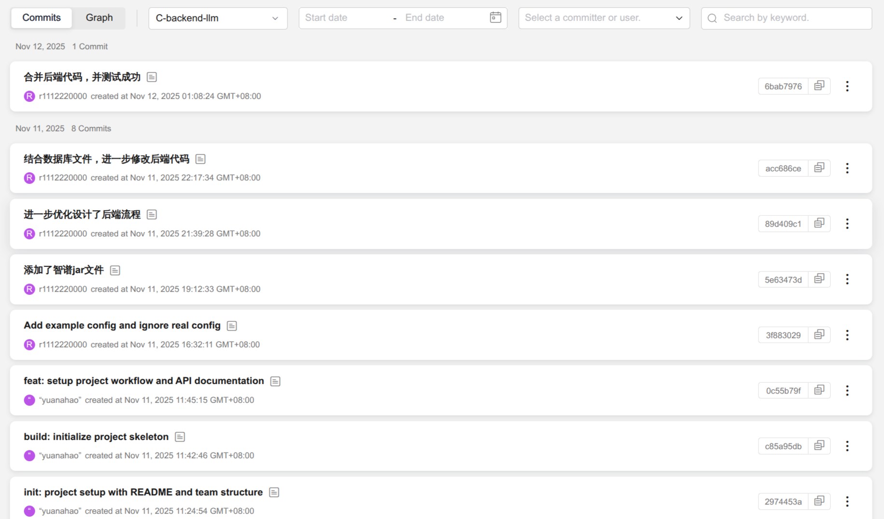Show details icon for build: initialize project skeleton

(x=180, y=437)
